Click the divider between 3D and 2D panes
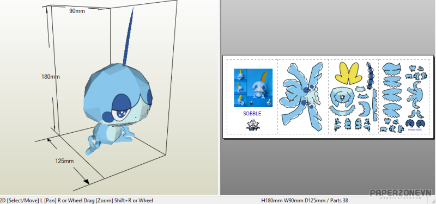This screenshot has height=204, width=436. tap(220, 97)
